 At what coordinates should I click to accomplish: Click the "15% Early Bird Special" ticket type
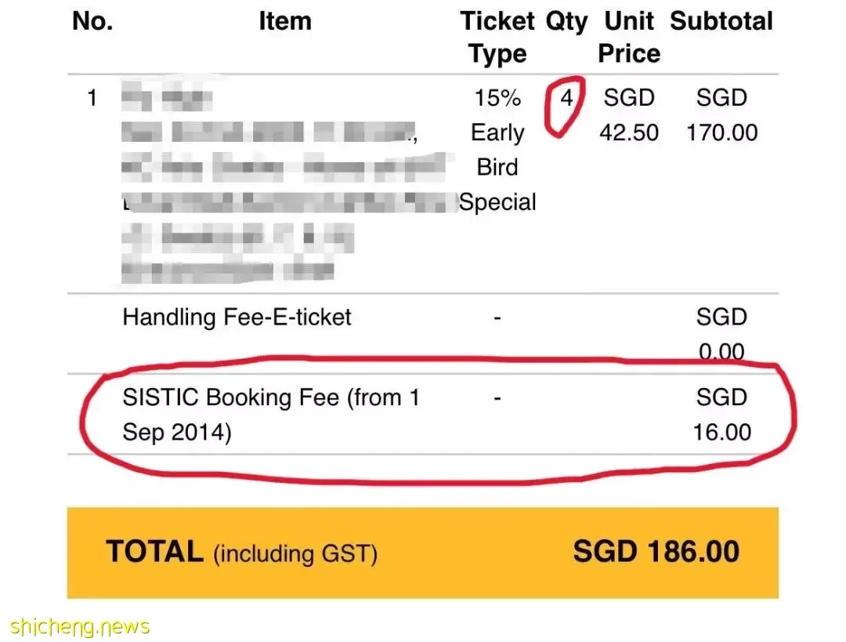(497, 150)
